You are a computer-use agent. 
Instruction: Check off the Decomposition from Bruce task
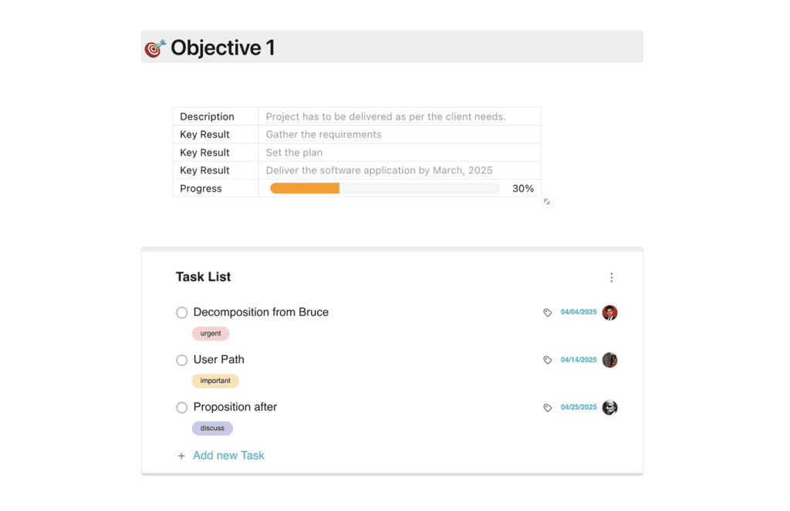[x=181, y=312]
